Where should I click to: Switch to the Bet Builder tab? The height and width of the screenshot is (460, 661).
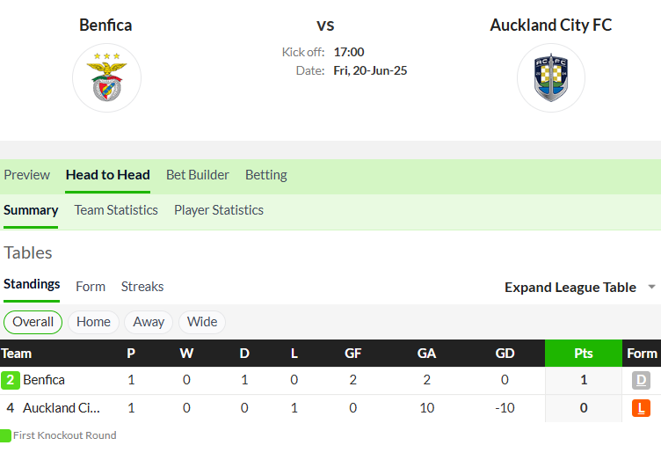(197, 175)
